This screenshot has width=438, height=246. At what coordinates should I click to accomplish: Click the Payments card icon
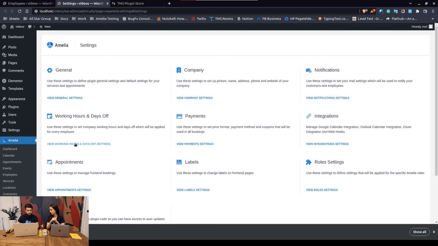coord(179,116)
